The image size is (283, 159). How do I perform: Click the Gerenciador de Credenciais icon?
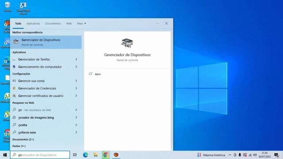pos(14,88)
